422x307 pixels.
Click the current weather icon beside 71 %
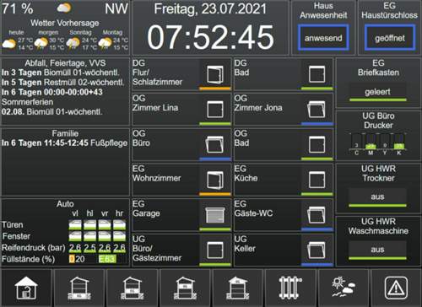(x=64, y=8)
